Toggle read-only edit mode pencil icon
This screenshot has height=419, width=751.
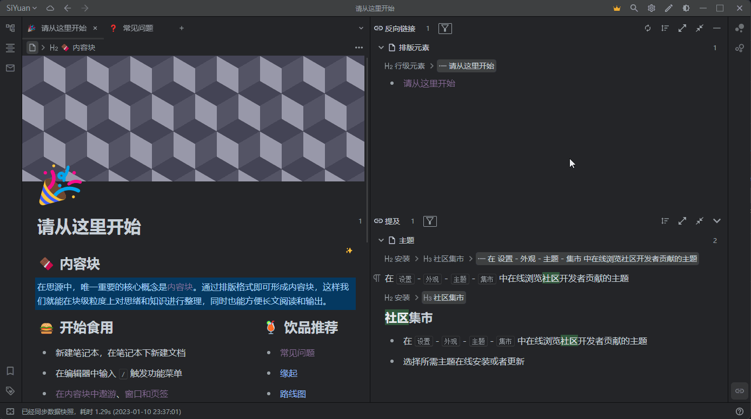pyautogui.click(x=669, y=8)
